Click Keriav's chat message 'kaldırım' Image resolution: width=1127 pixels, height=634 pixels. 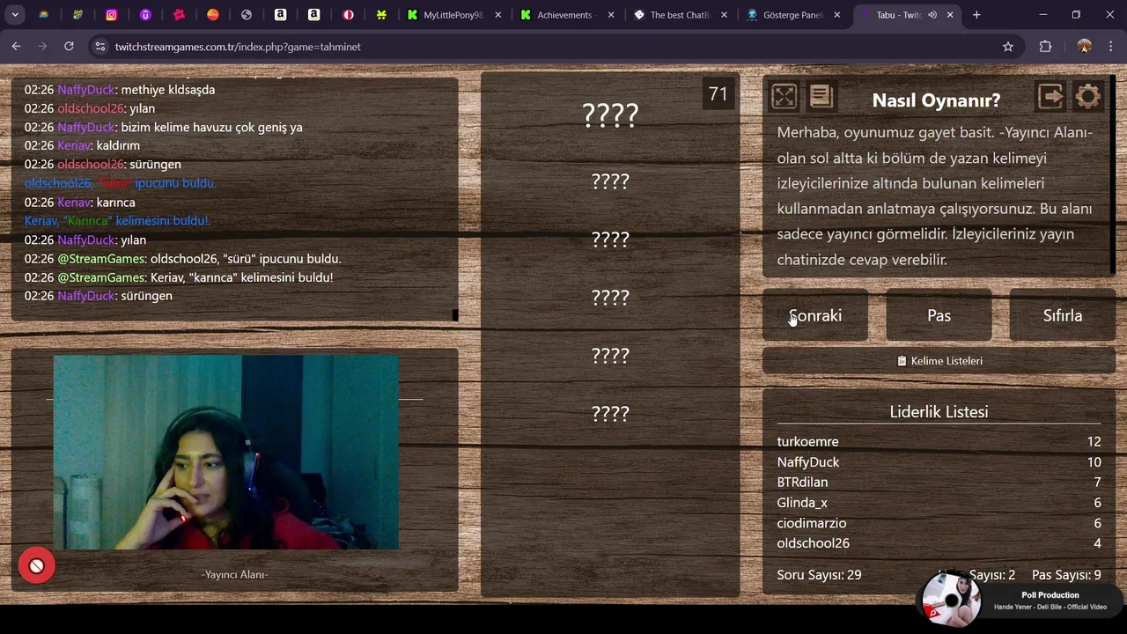(82, 145)
